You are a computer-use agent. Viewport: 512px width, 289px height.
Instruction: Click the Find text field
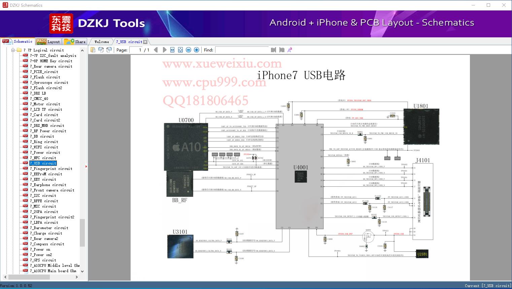pos(242,50)
